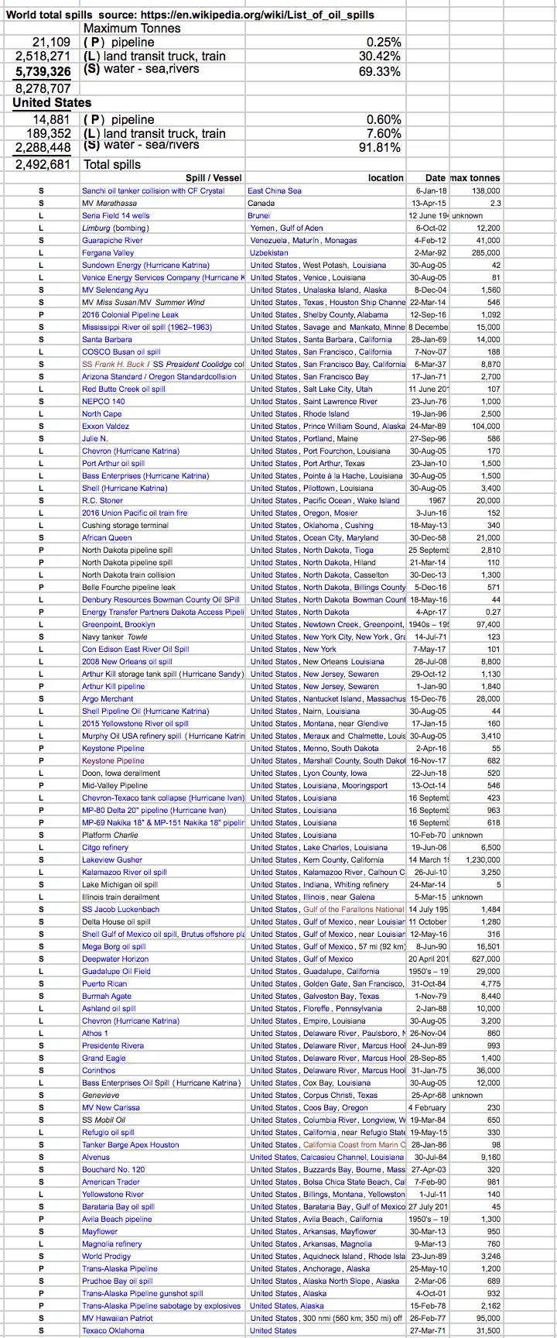
Task: Open the COSCO Busan oil spill link
Action: click(121, 352)
